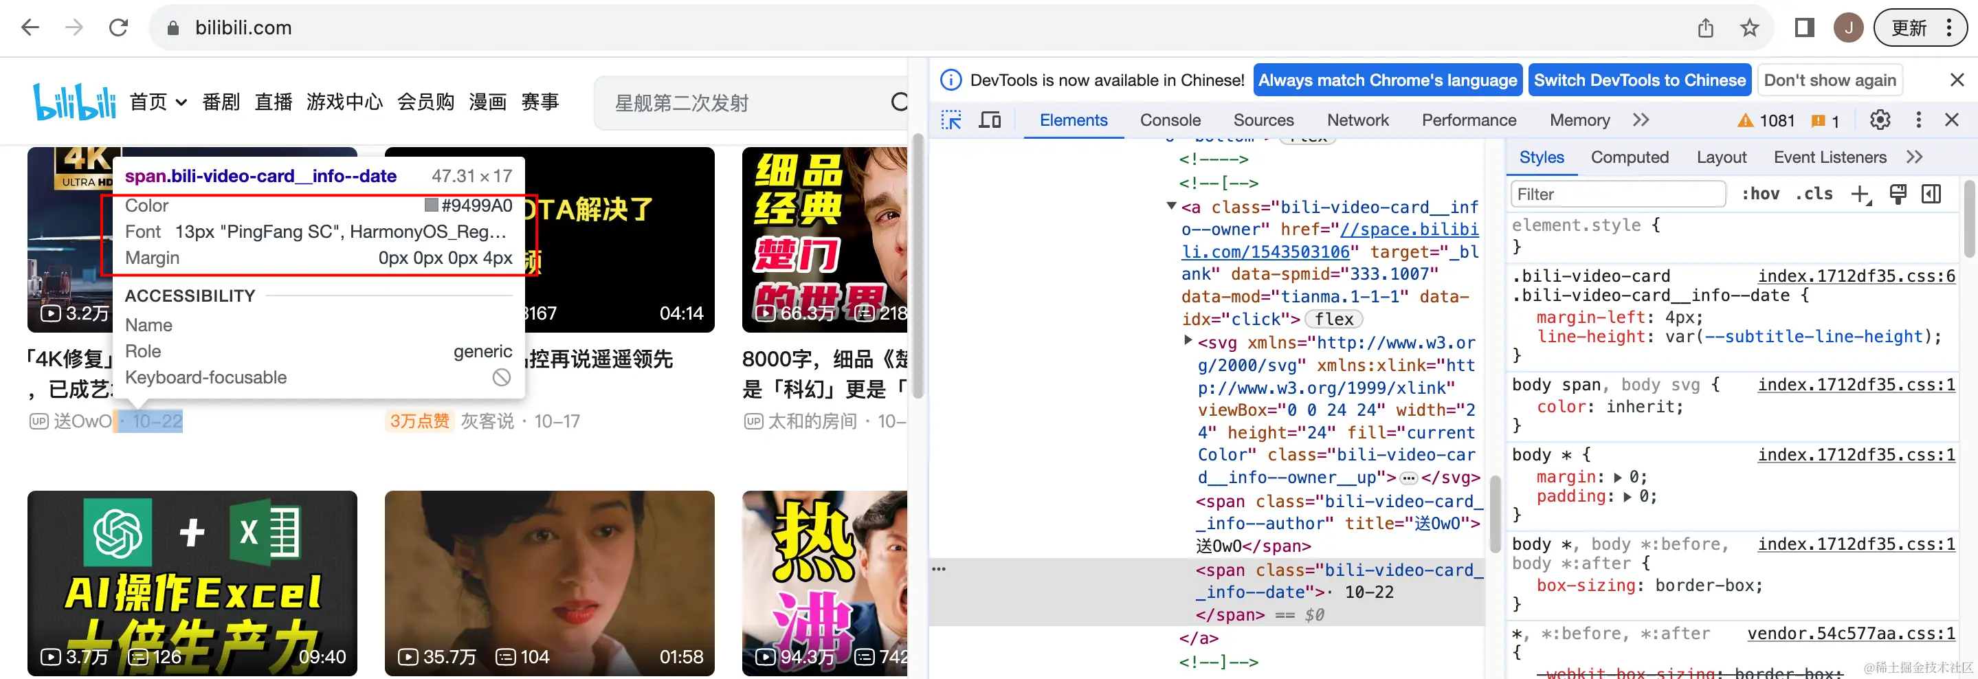Expand the svg node in DOM tree
This screenshot has height=679, width=1978.
pyautogui.click(x=1188, y=340)
